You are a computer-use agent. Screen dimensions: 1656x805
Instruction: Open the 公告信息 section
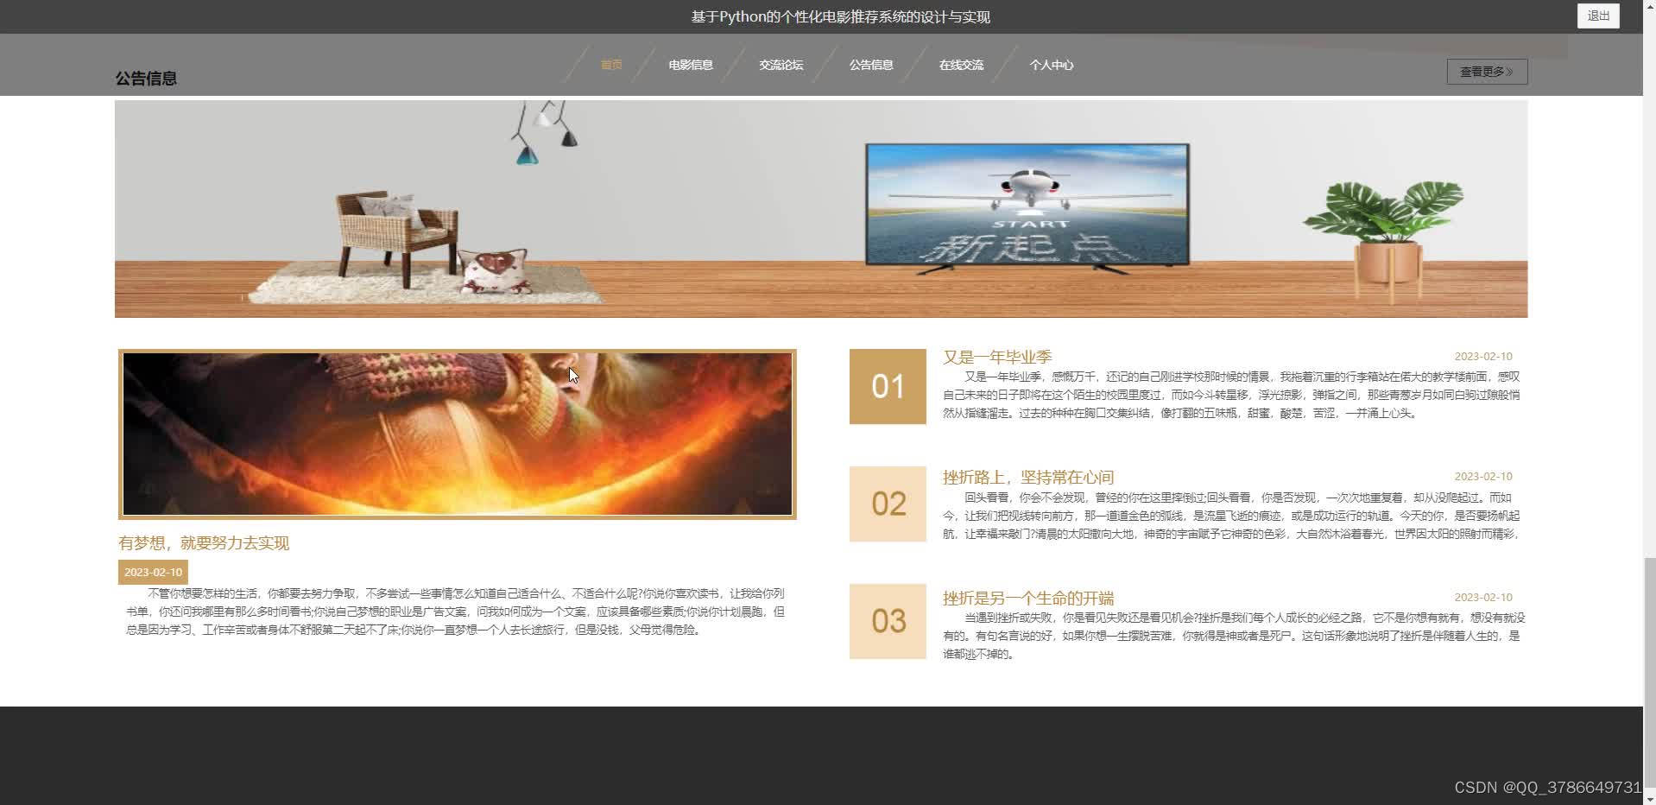[871, 64]
